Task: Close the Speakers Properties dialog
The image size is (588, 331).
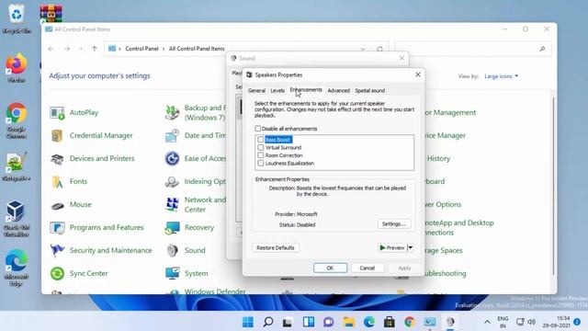Action: pos(418,74)
